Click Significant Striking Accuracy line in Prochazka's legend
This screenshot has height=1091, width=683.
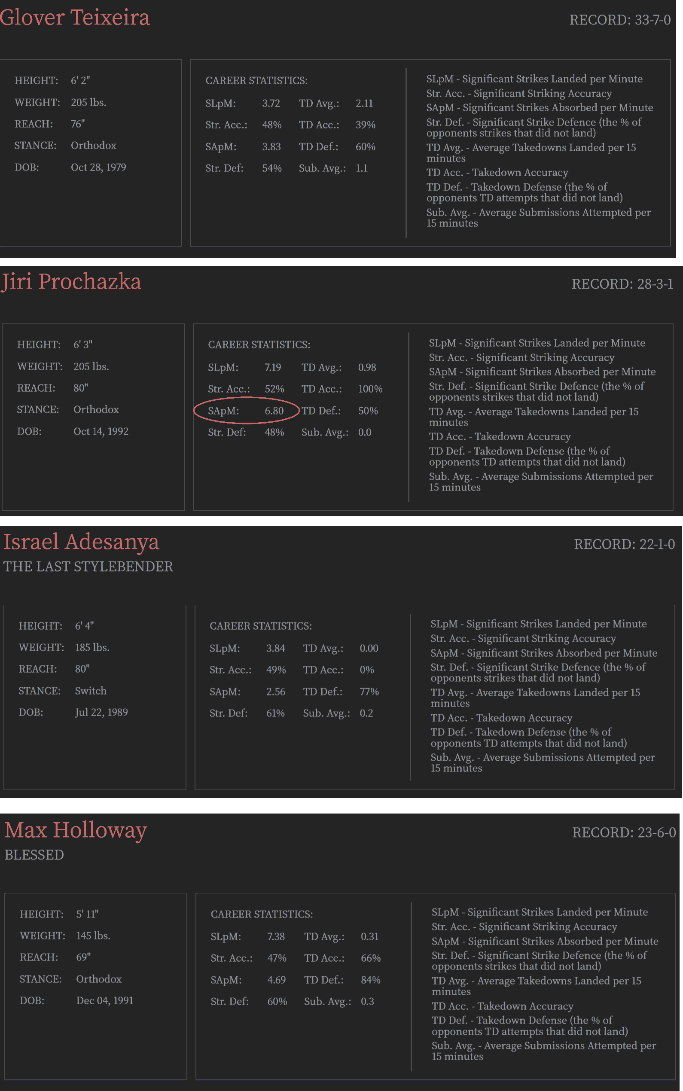pyautogui.click(x=522, y=358)
